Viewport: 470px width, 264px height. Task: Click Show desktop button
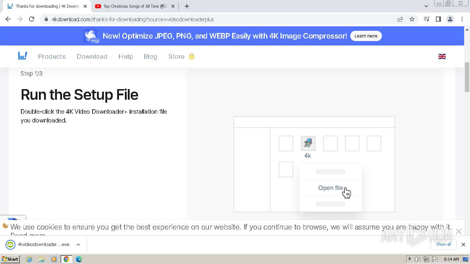pos(466,259)
